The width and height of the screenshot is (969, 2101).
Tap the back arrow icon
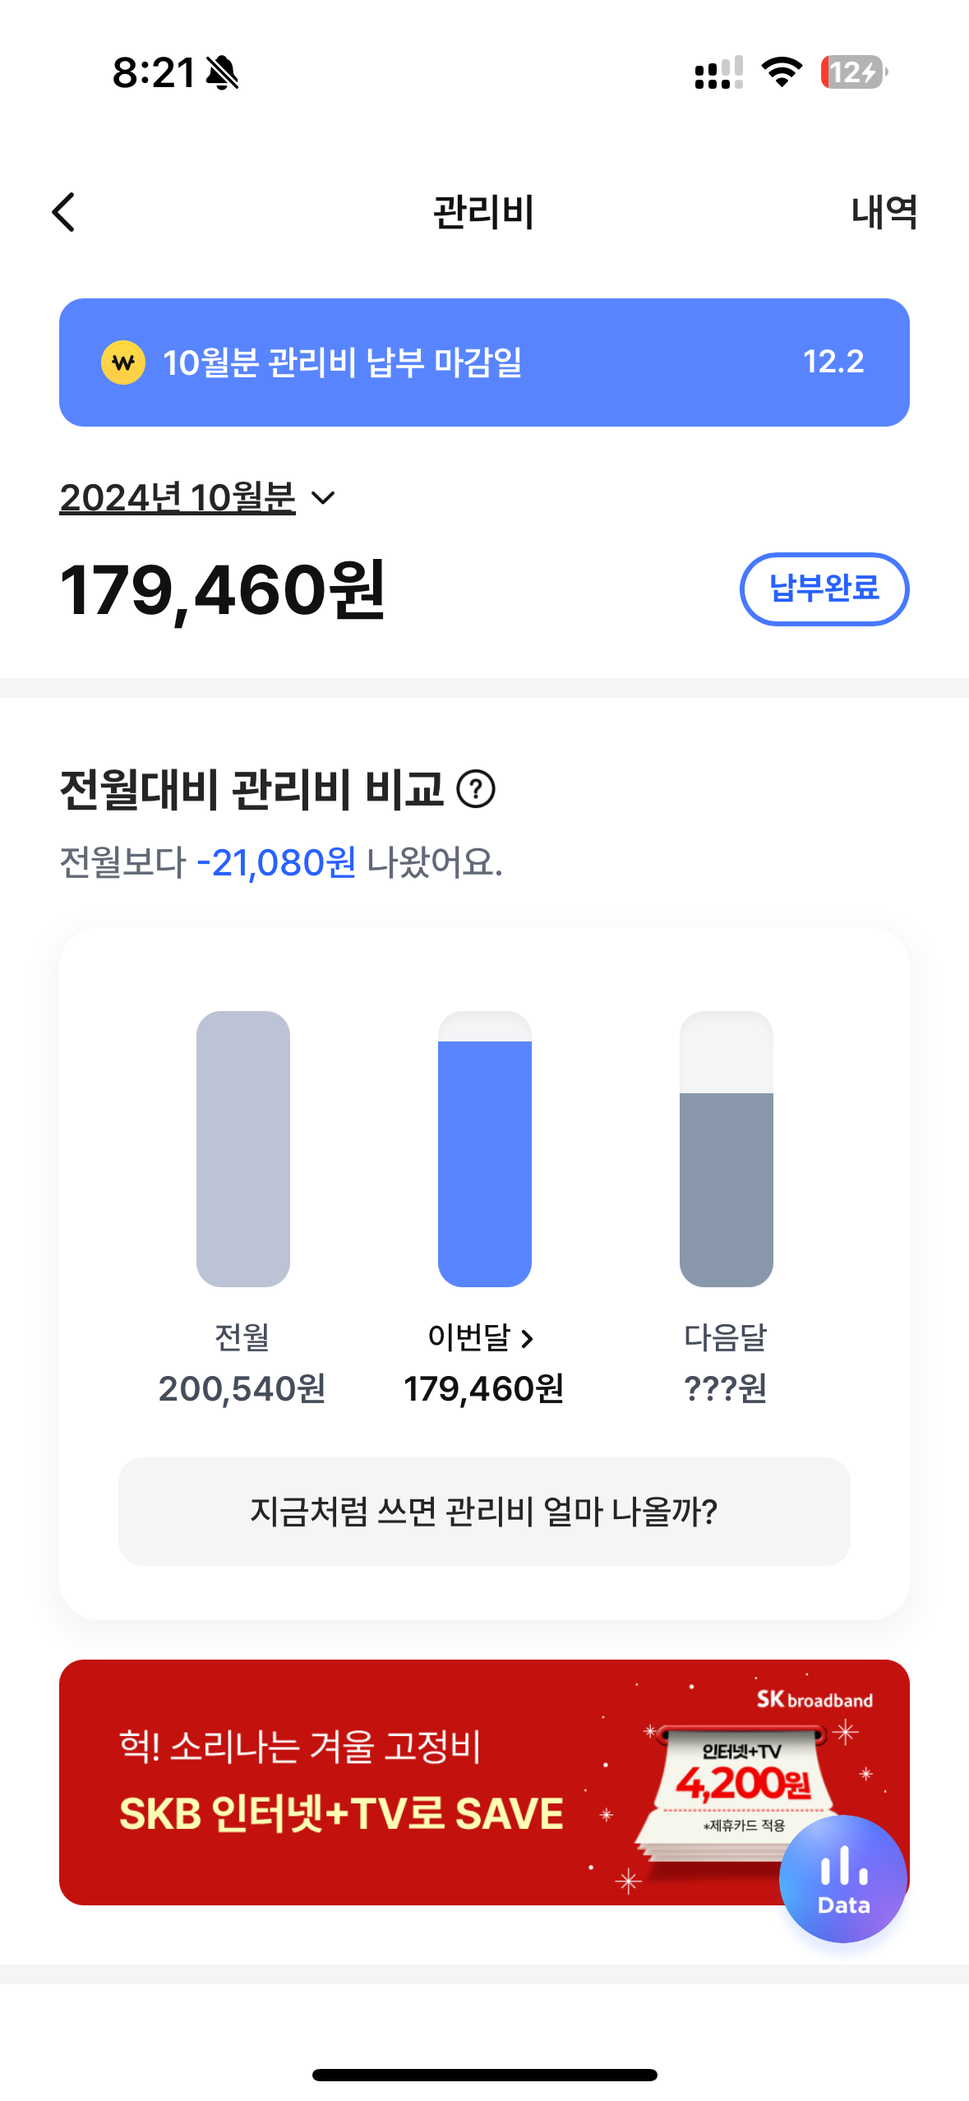coord(64,212)
